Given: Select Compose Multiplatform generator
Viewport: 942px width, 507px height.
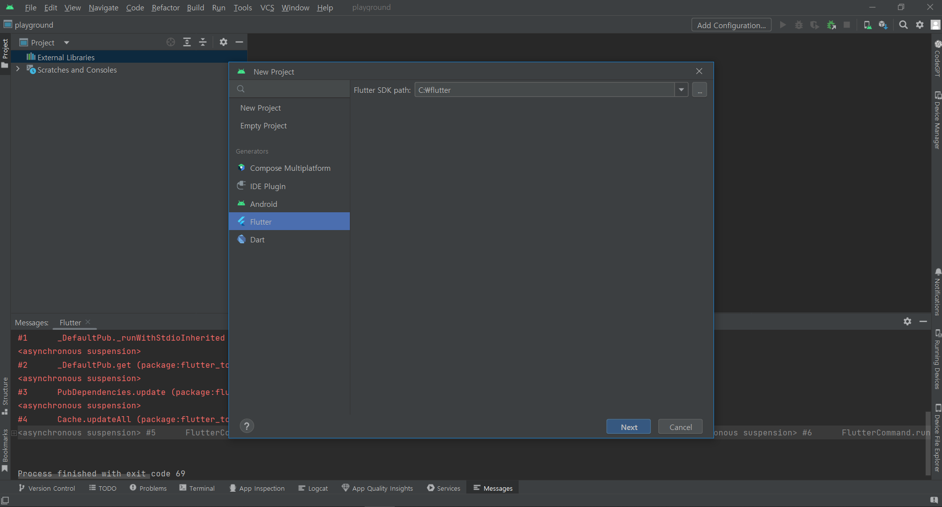Looking at the screenshot, I should pos(289,168).
